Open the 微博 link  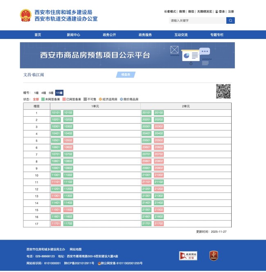[x=182, y=11]
